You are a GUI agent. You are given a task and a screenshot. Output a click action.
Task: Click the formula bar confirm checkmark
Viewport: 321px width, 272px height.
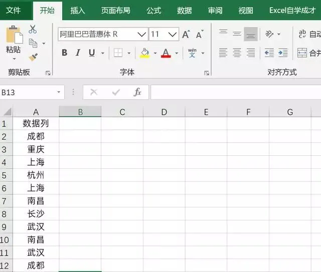pyautogui.click(x=116, y=93)
